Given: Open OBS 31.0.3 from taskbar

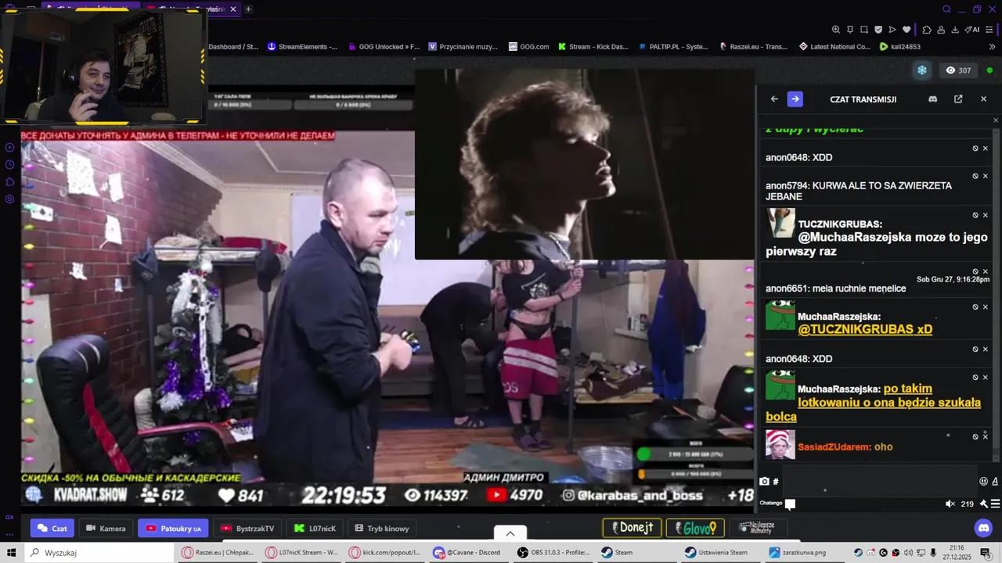Looking at the screenshot, I should pyautogui.click(x=554, y=552).
